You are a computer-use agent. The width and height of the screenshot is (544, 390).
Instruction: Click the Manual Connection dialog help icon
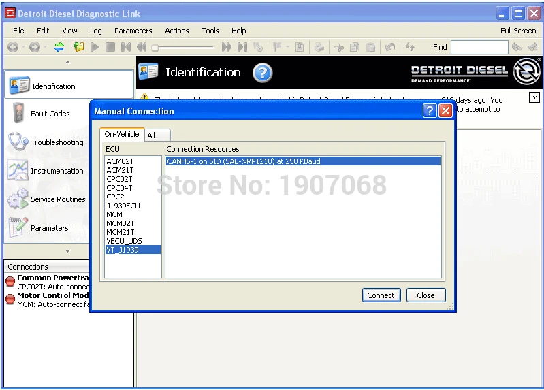pos(430,111)
